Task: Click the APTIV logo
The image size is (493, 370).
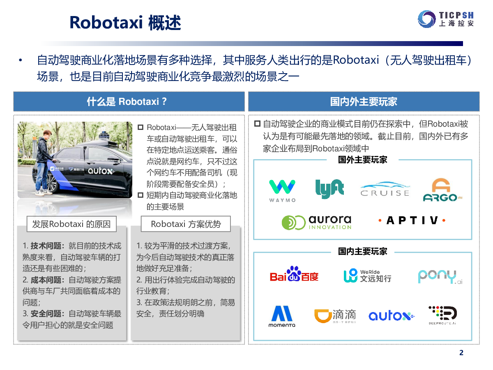Action: [412, 221]
